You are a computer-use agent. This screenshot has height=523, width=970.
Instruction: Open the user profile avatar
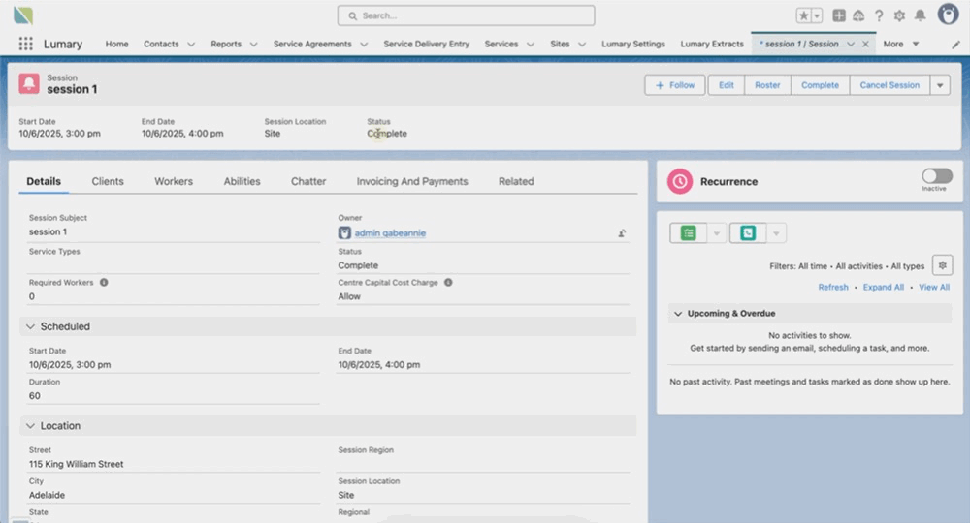[x=948, y=15]
